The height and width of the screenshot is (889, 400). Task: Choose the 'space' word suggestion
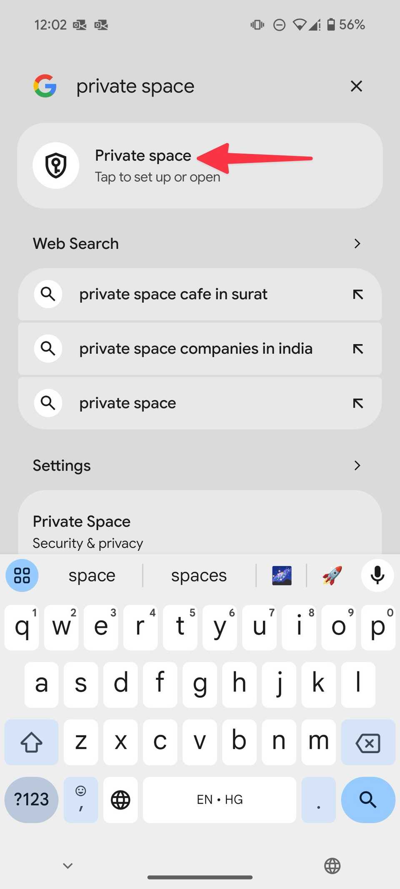(x=92, y=575)
